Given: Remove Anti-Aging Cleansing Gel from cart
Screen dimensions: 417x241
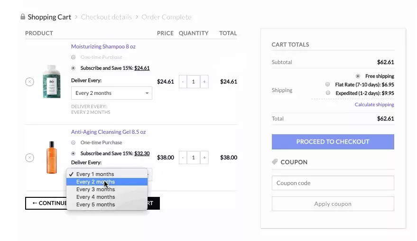Looking at the screenshot, I should [x=29, y=158].
